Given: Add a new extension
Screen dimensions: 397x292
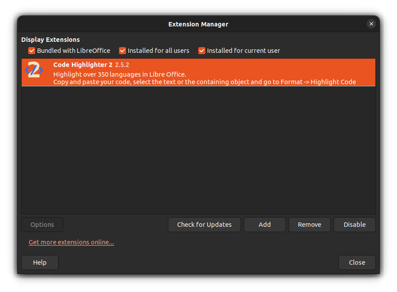Looking at the screenshot, I should click(x=264, y=225).
